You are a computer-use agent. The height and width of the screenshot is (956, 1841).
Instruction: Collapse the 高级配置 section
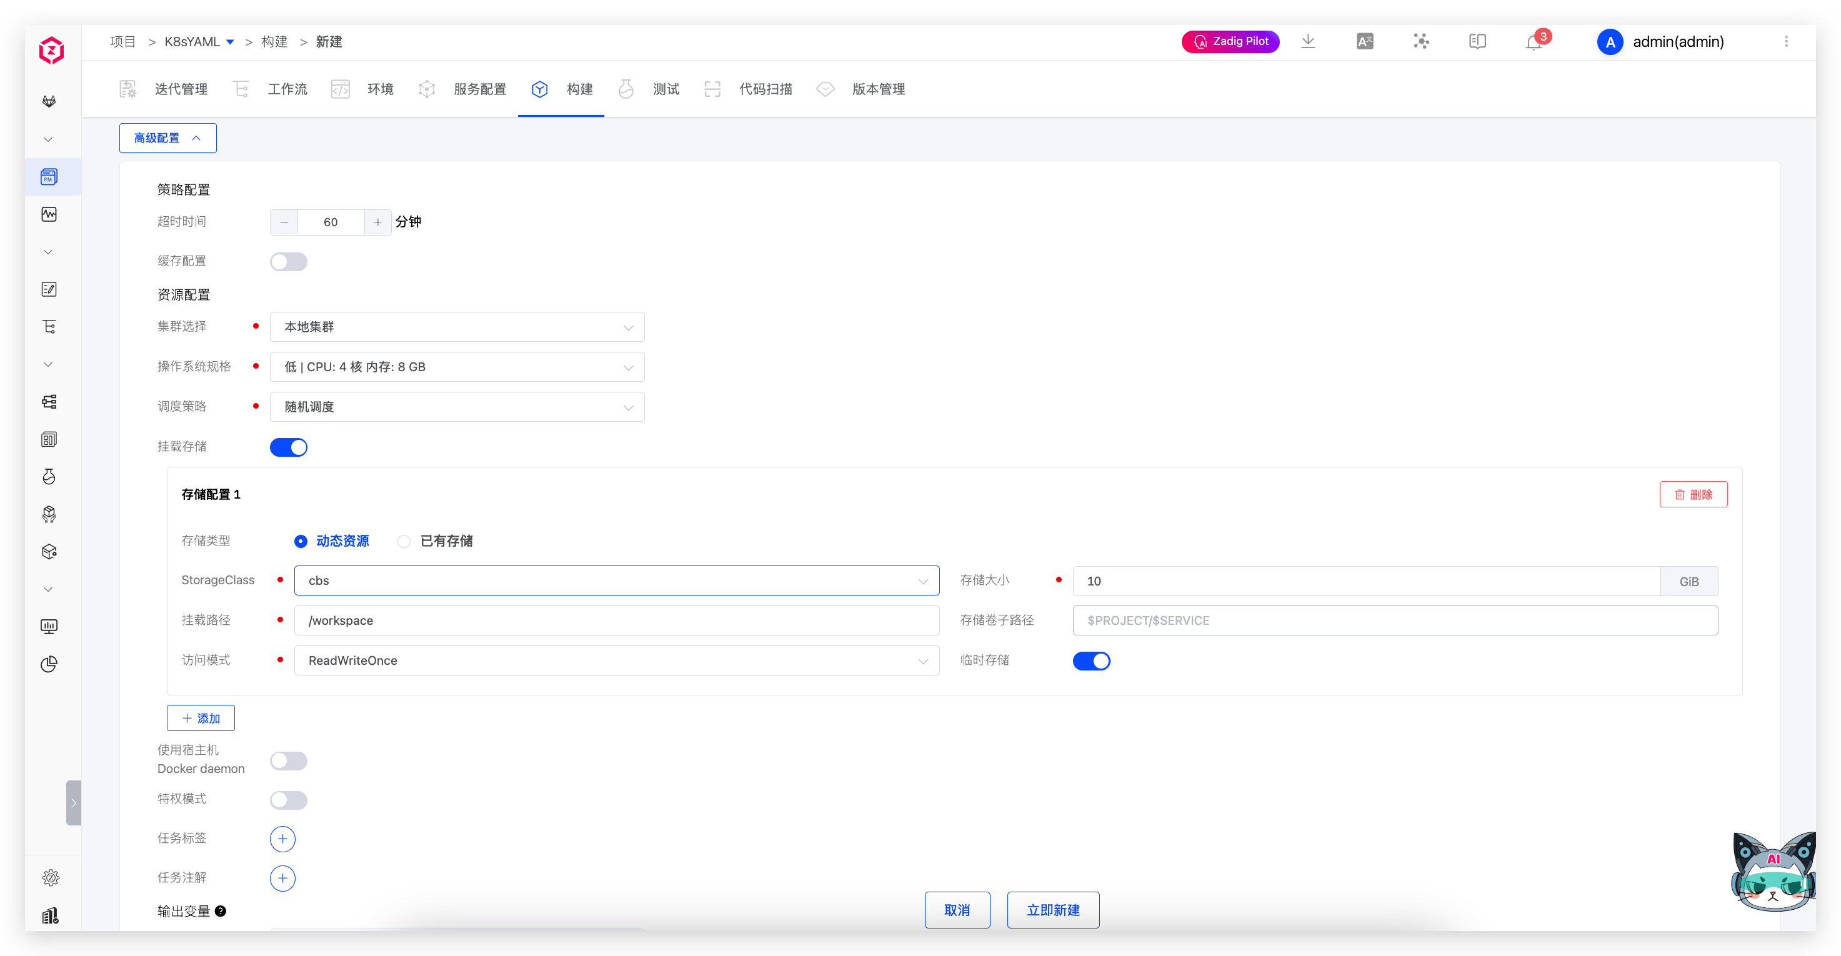point(168,138)
